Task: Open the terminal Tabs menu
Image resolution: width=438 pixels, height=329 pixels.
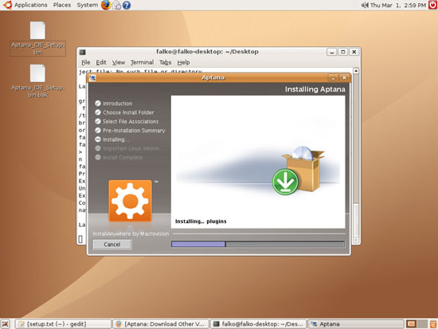Action: 165,62
